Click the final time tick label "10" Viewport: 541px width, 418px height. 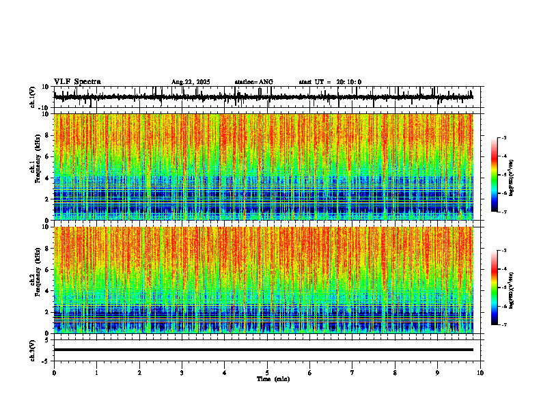click(480, 373)
